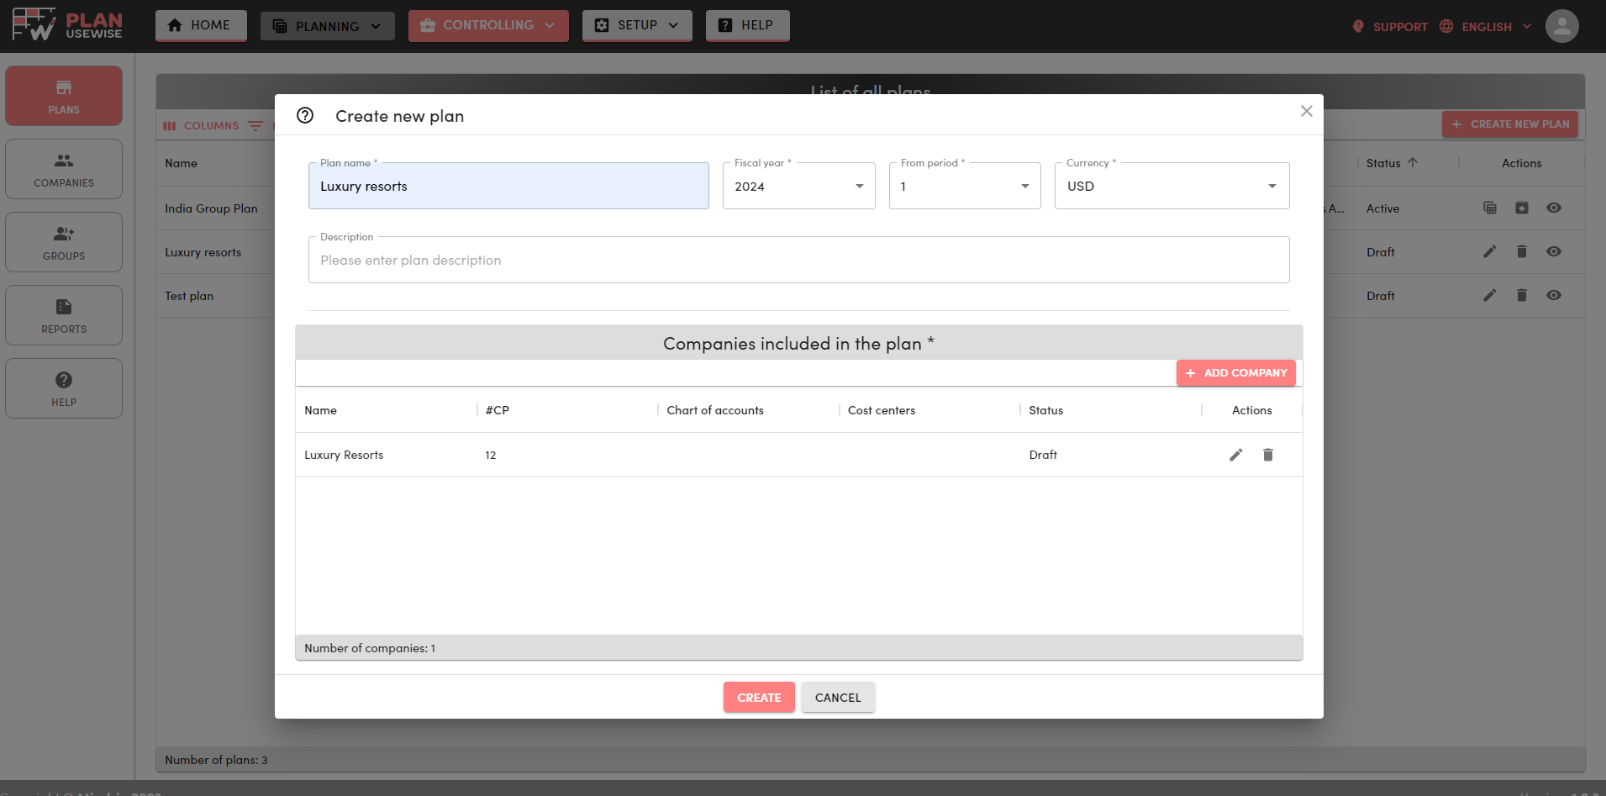Open the English language selector
Viewport: 1606px width, 796px height.
pos(1485,27)
